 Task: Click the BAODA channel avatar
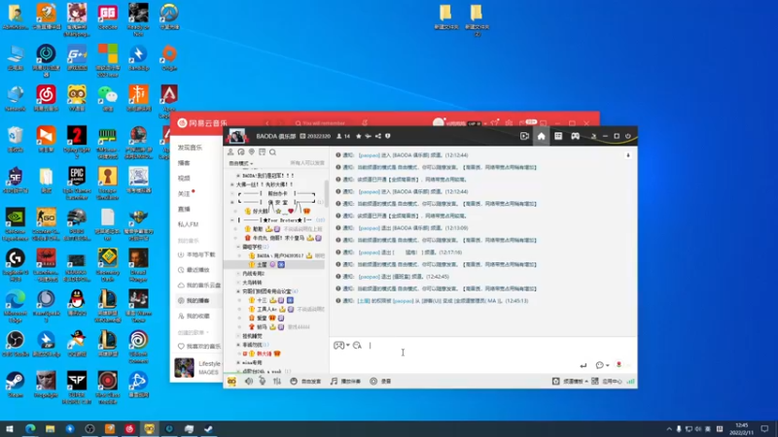click(236, 136)
